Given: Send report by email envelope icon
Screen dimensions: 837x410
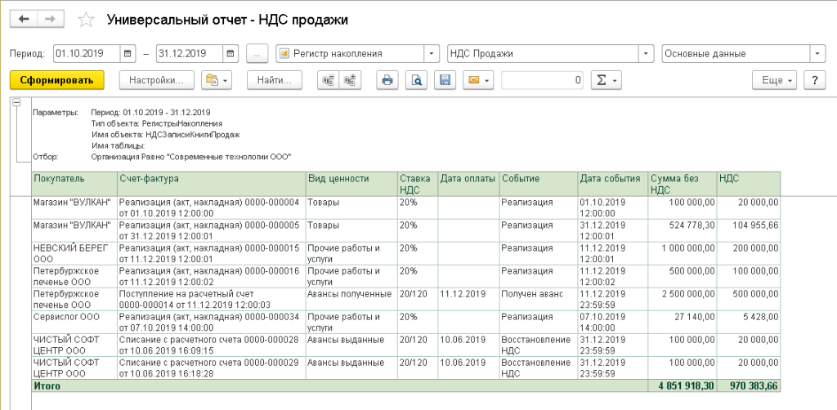Looking at the screenshot, I should (477, 80).
